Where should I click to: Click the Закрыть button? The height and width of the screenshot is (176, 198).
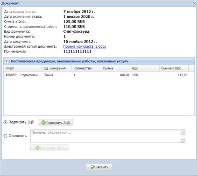pos(99,167)
